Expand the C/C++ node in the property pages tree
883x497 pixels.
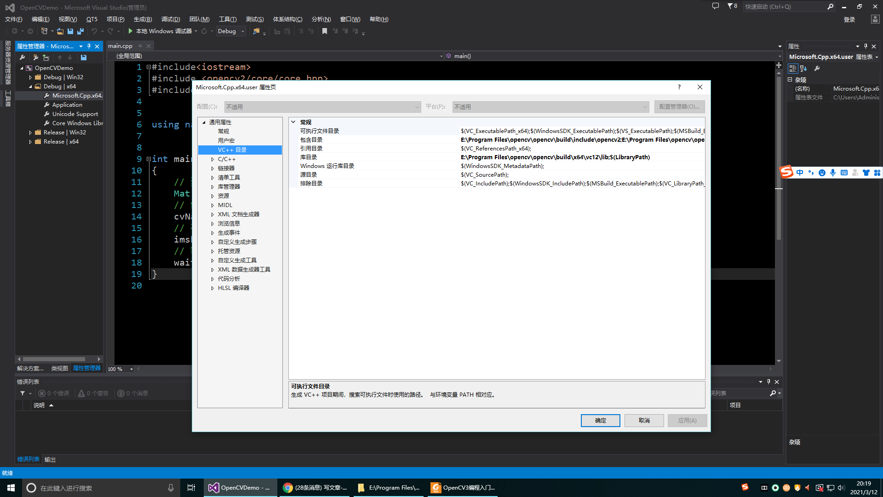coord(213,159)
